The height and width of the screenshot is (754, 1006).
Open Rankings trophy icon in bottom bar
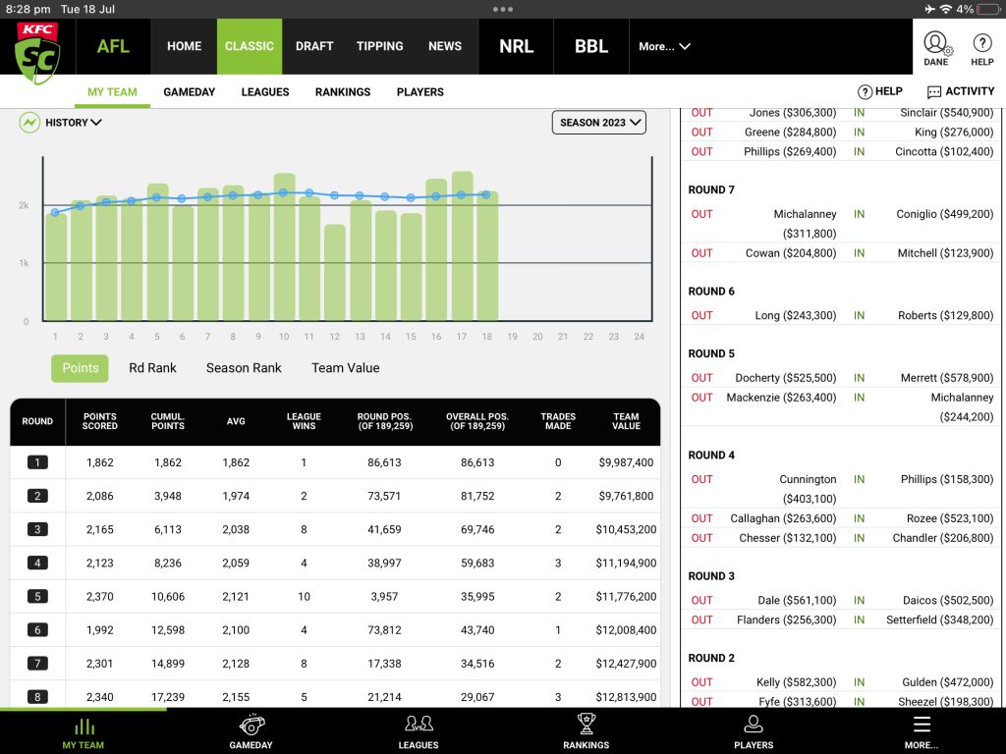click(x=586, y=724)
